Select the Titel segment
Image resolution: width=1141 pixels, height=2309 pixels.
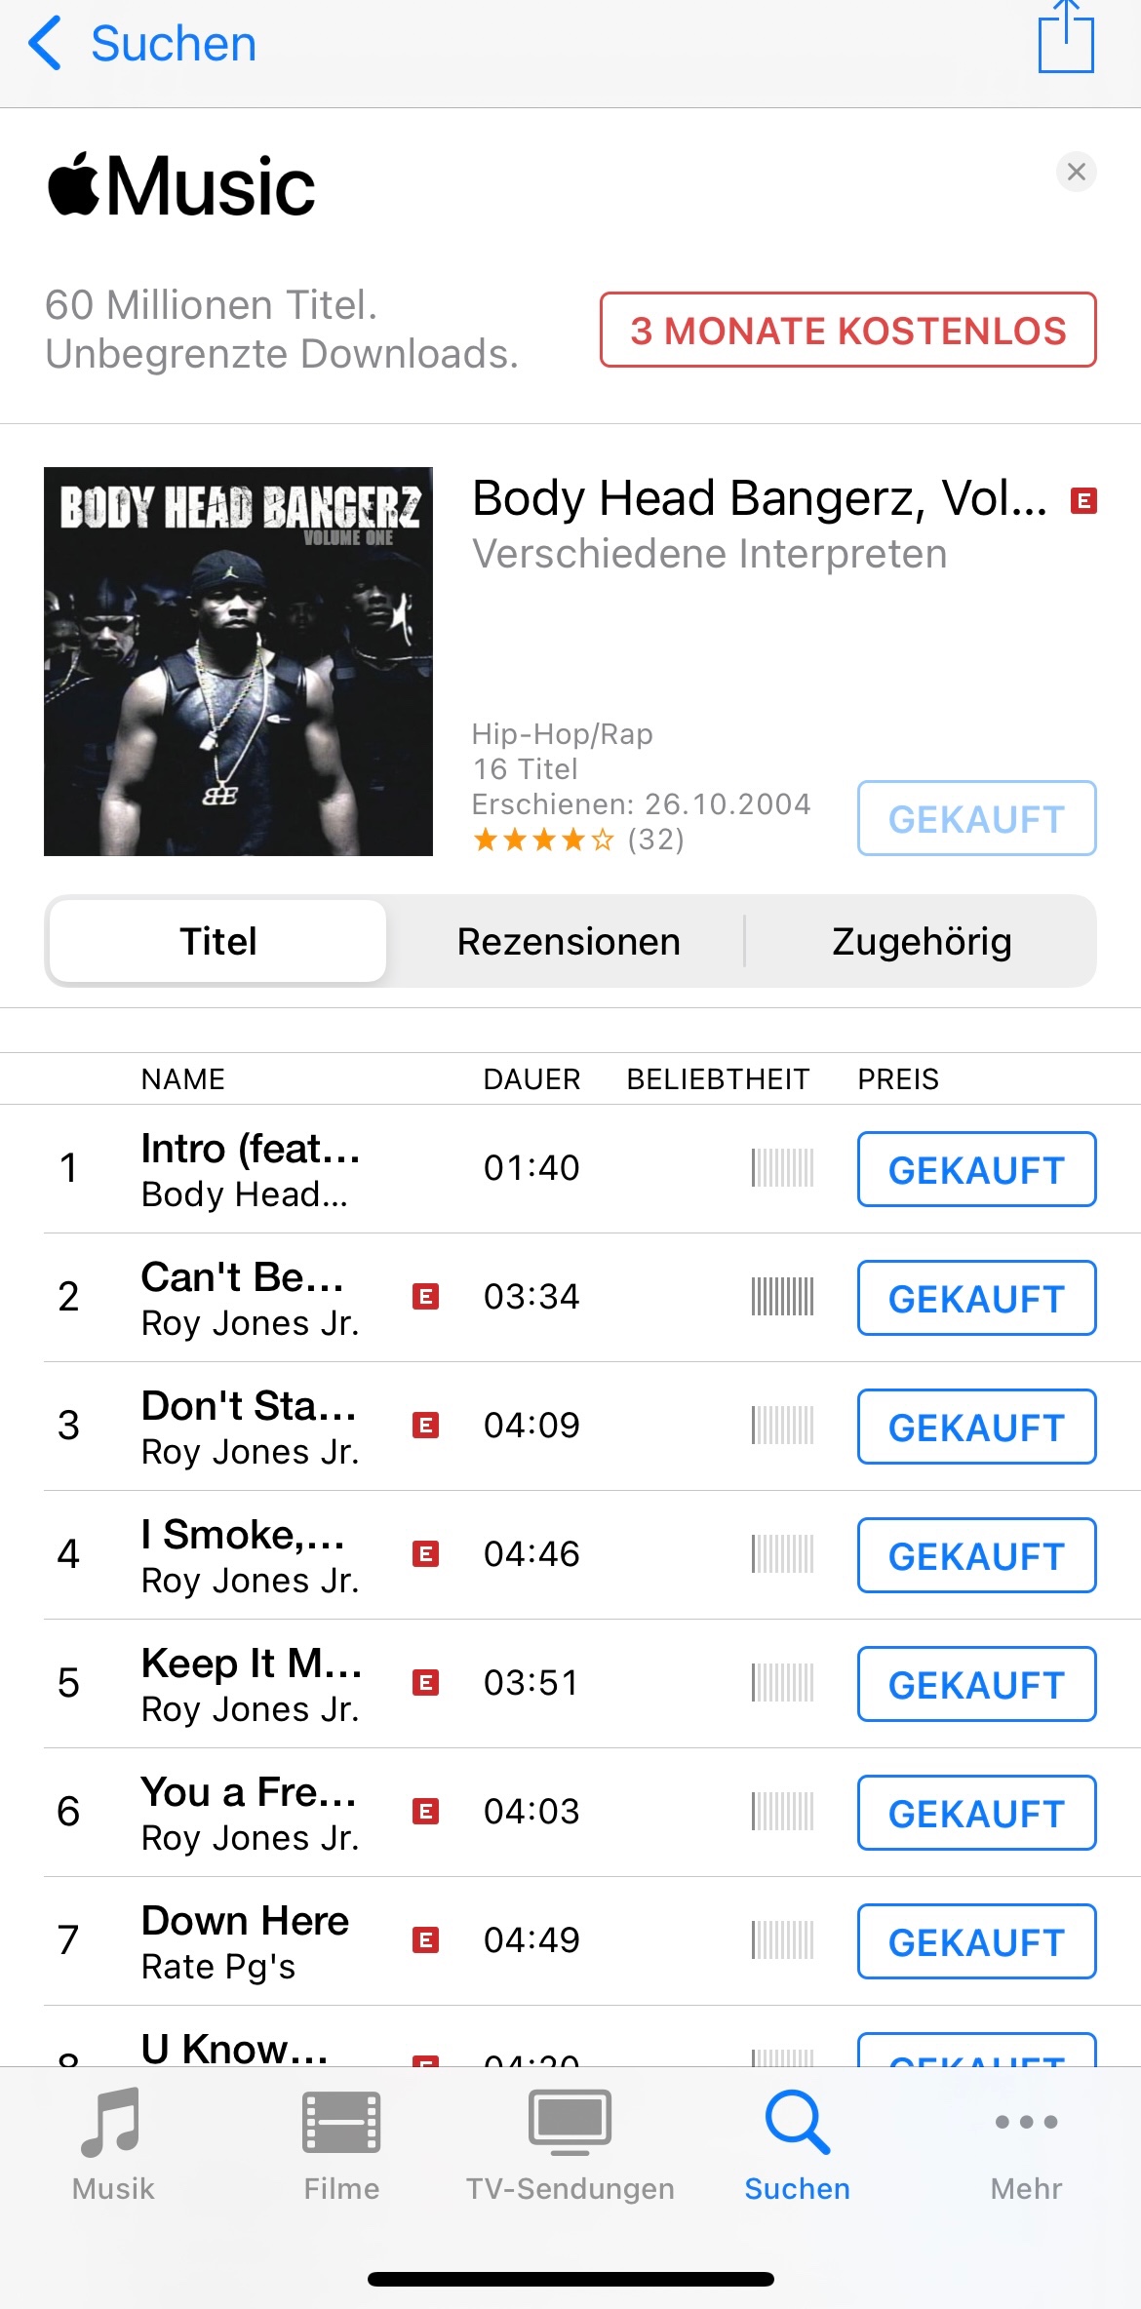tap(218, 941)
